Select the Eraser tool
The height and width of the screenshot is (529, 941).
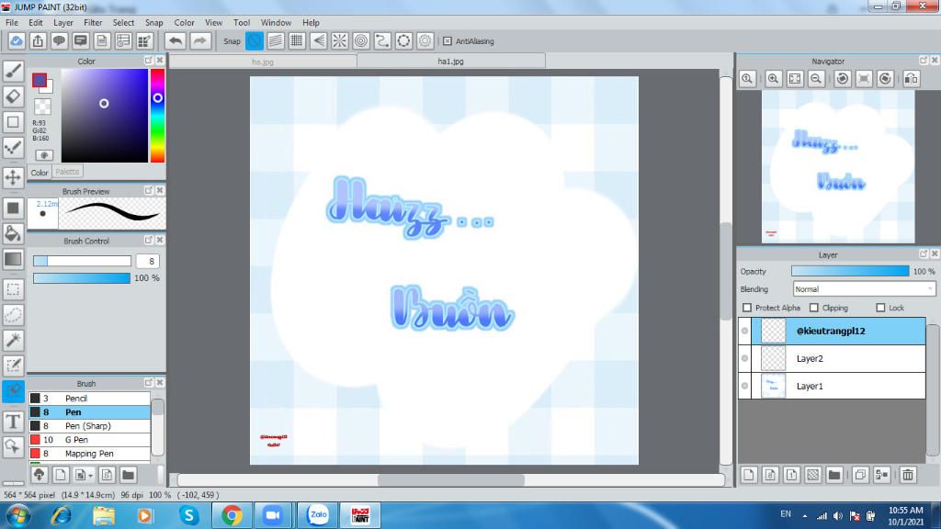[13, 96]
